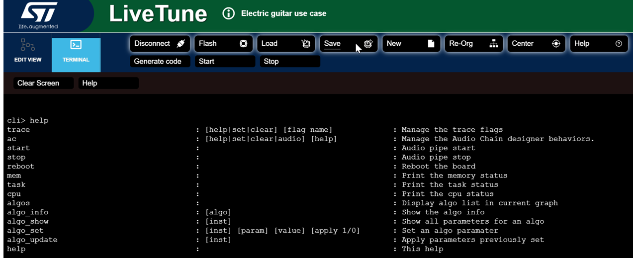Click 'Display algo list in current graph'
Screen dimensions: 635x263
[x=479, y=203]
